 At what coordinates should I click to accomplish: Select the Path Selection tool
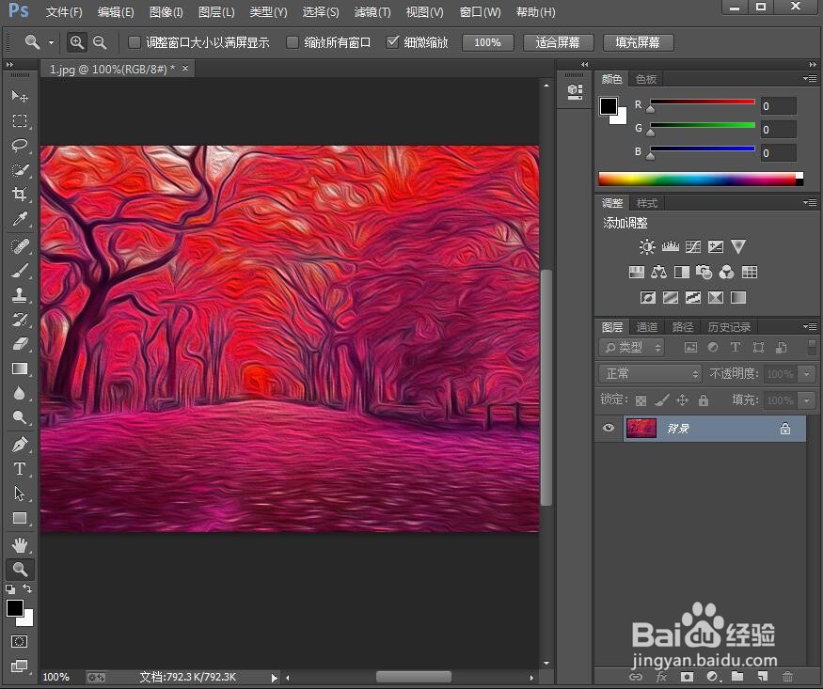[20, 493]
